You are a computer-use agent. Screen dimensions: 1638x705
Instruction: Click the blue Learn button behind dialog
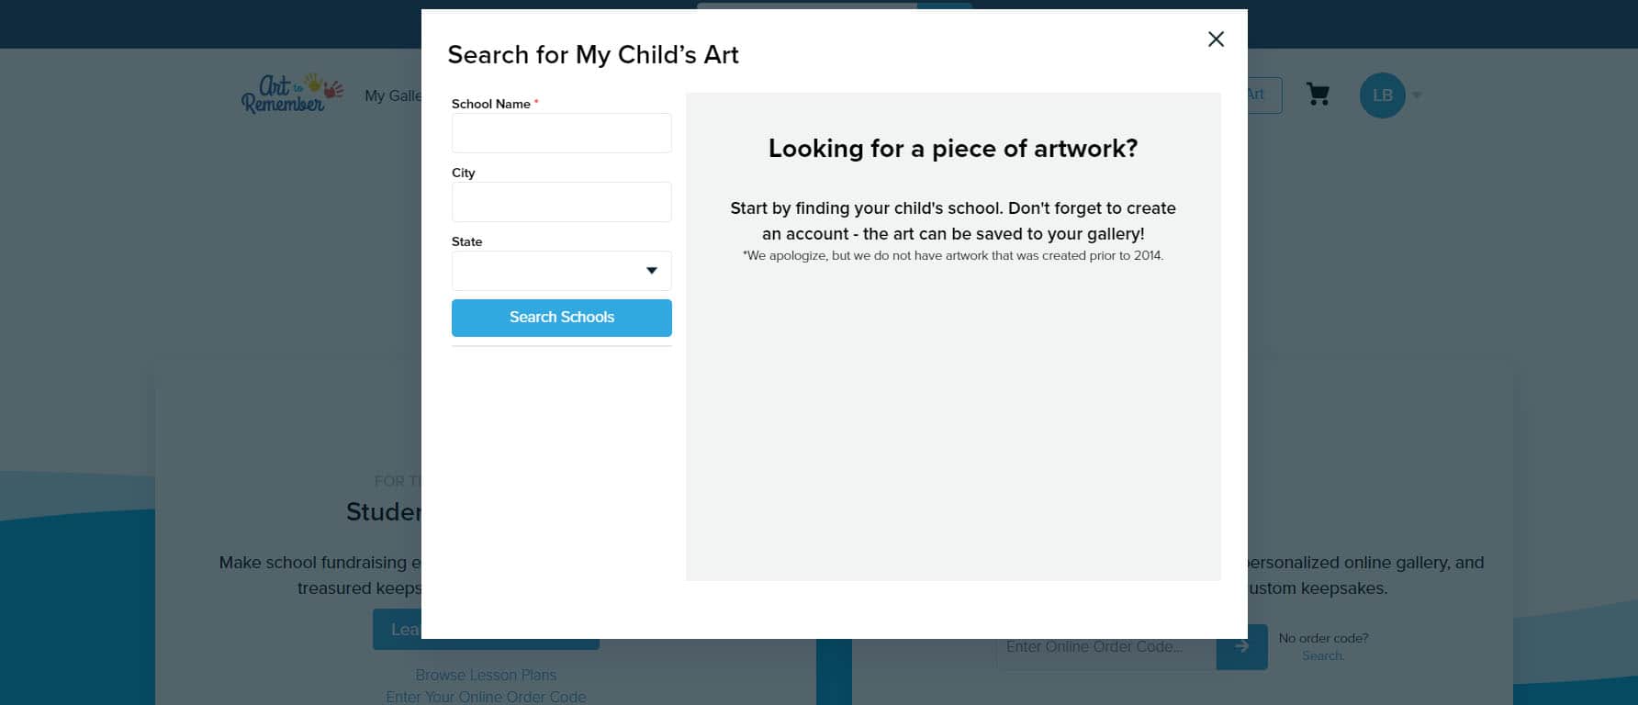[397, 630]
